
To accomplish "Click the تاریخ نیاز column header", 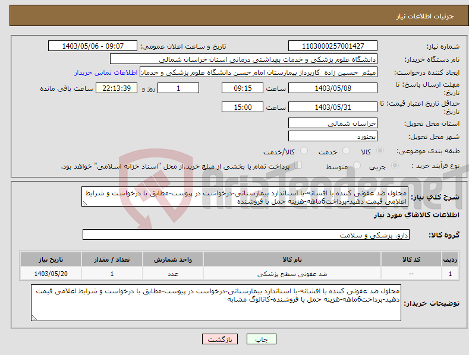I will pyautogui.click(x=51, y=259).
